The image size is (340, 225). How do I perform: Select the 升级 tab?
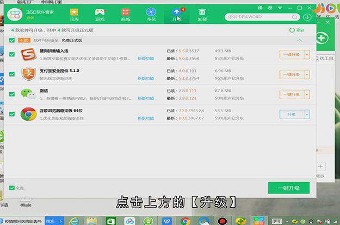[x=177, y=15]
